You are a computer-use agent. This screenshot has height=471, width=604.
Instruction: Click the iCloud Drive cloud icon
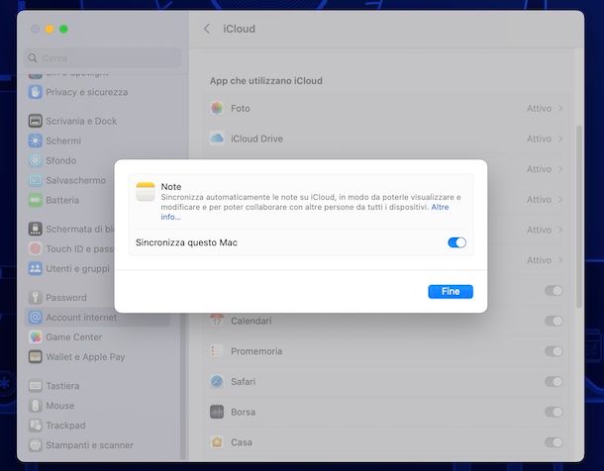217,139
